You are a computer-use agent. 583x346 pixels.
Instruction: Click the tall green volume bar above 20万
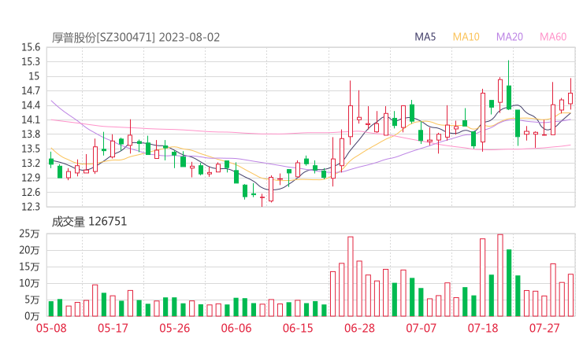tap(509, 283)
